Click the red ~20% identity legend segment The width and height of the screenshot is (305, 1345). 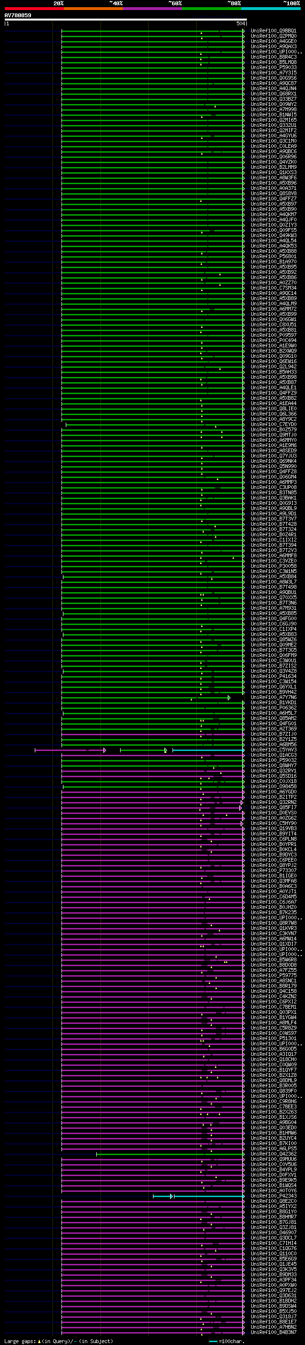point(34,9)
